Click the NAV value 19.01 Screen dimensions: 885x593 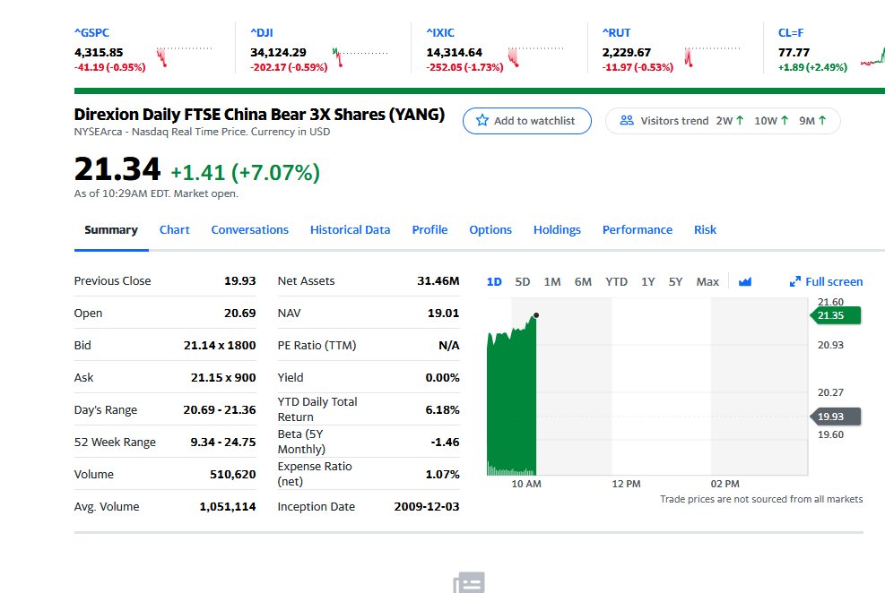click(443, 313)
